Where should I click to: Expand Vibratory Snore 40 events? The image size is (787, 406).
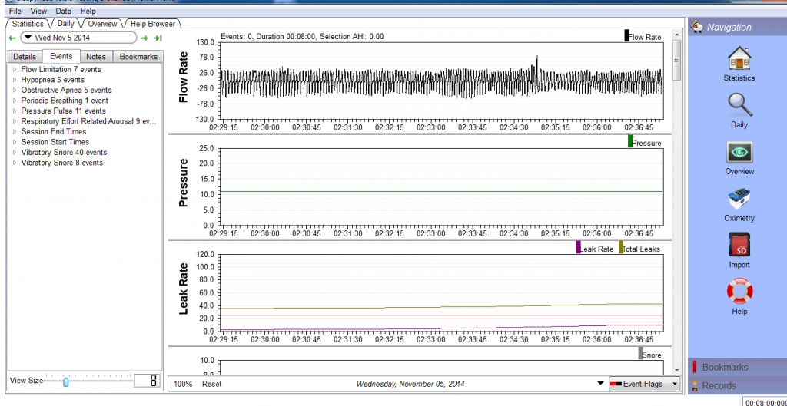pos(15,153)
